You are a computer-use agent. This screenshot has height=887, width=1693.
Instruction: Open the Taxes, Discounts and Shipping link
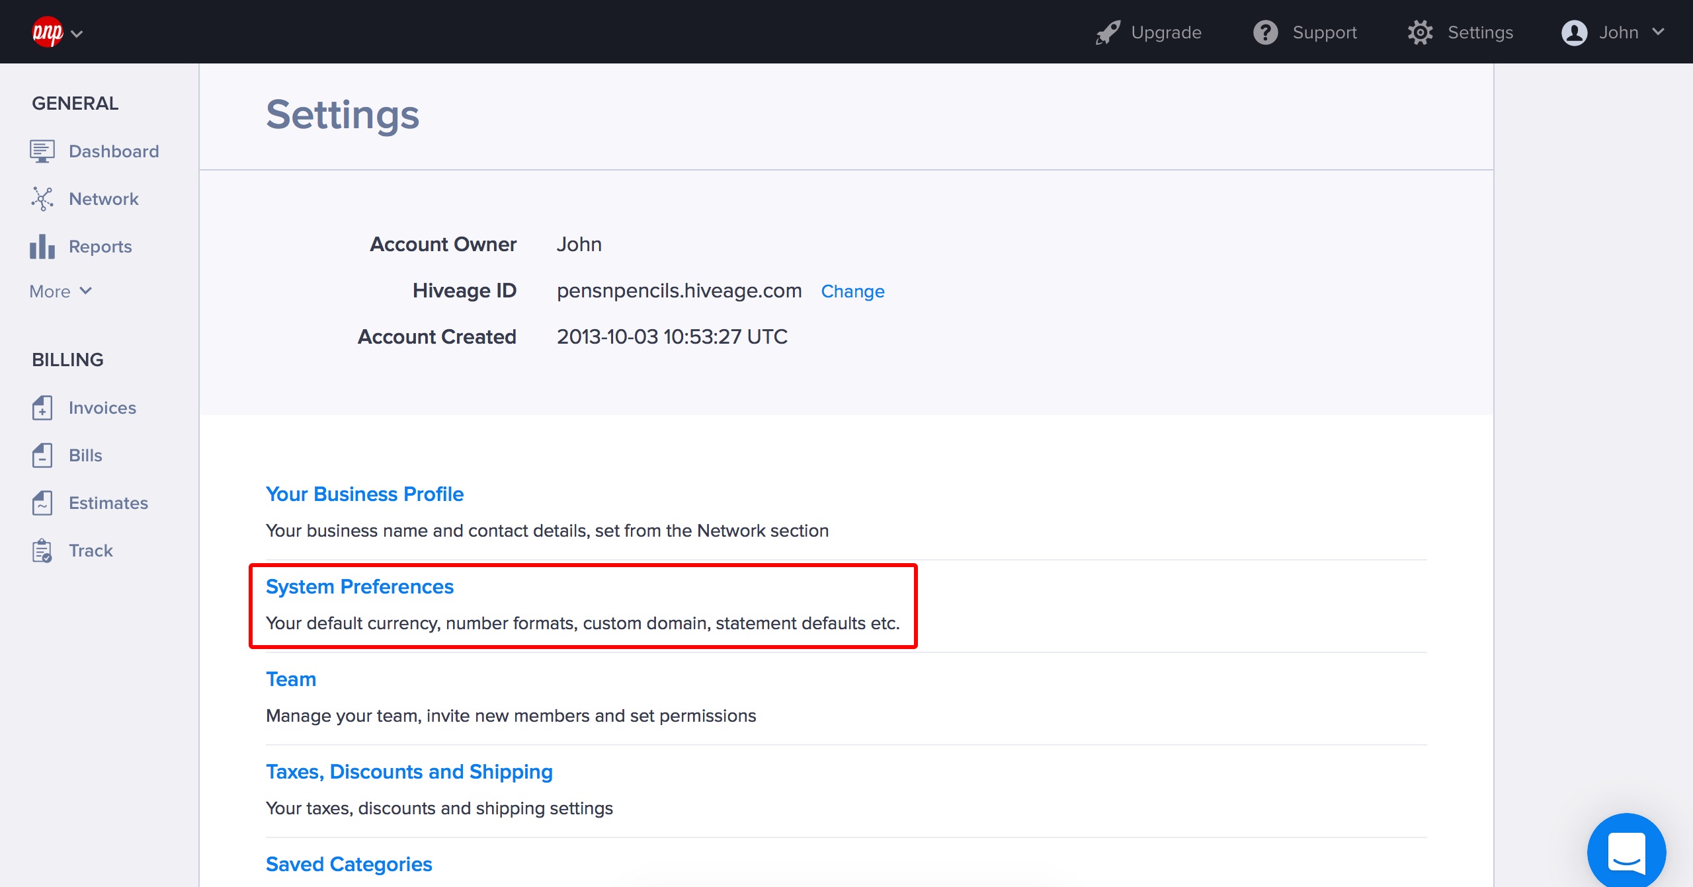coord(409,772)
